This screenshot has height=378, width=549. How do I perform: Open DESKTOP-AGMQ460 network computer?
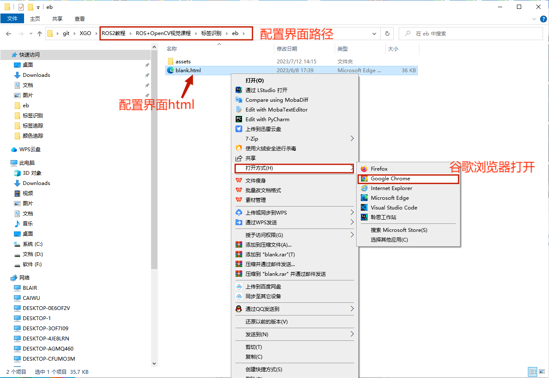coord(48,349)
